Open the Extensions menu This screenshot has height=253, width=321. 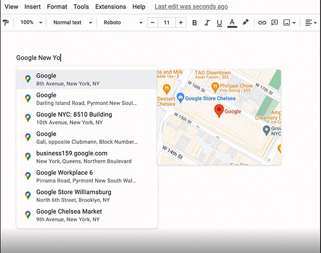(x=110, y=7)
